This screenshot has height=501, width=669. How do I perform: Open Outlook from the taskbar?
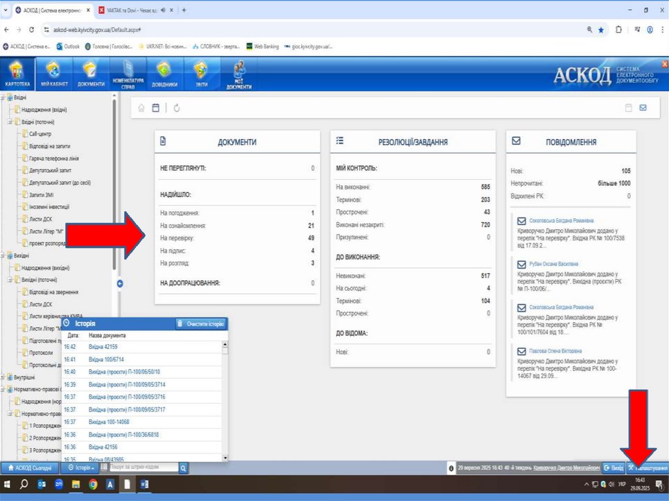pyautogui.click(x=41, y=485)
